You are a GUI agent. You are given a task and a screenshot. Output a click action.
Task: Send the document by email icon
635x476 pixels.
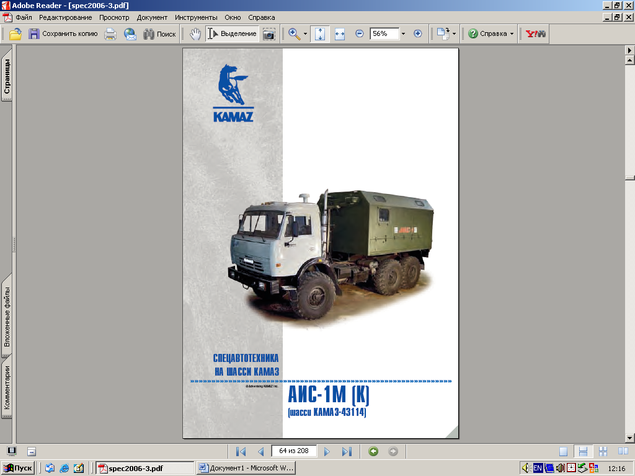pyautogui.click(x=130, y=34)
